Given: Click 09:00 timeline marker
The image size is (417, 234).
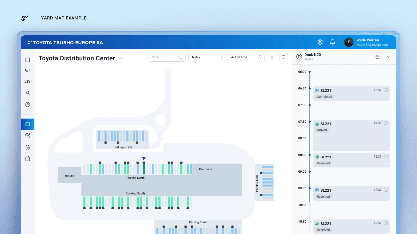Looking at the screenshot, I should (x=310, y=172).
